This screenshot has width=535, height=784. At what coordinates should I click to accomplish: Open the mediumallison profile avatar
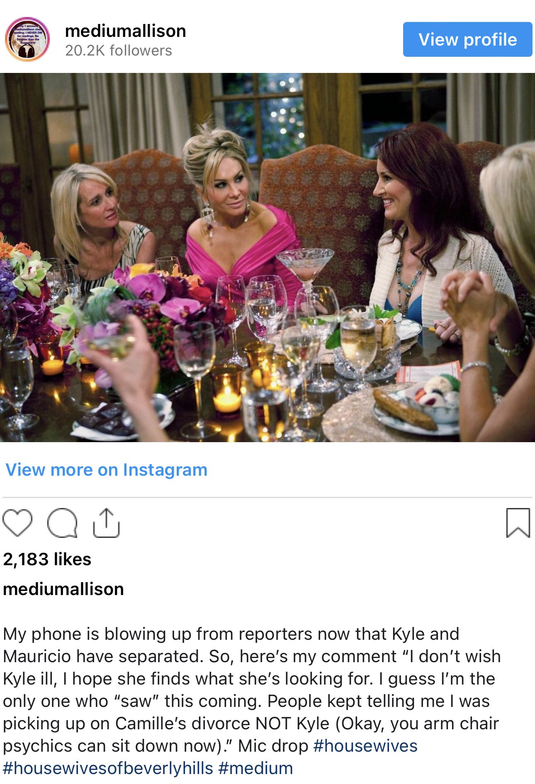click(x=27, y=39)
